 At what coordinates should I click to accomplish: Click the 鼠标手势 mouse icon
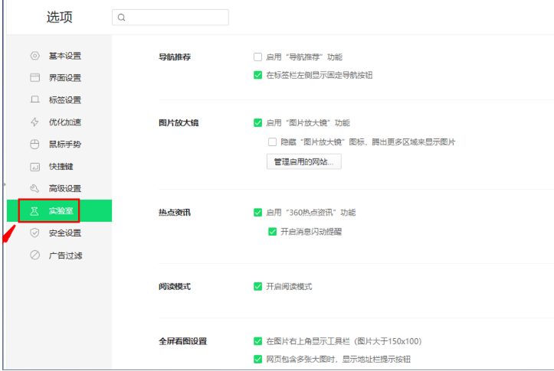[x=34, y=145]
